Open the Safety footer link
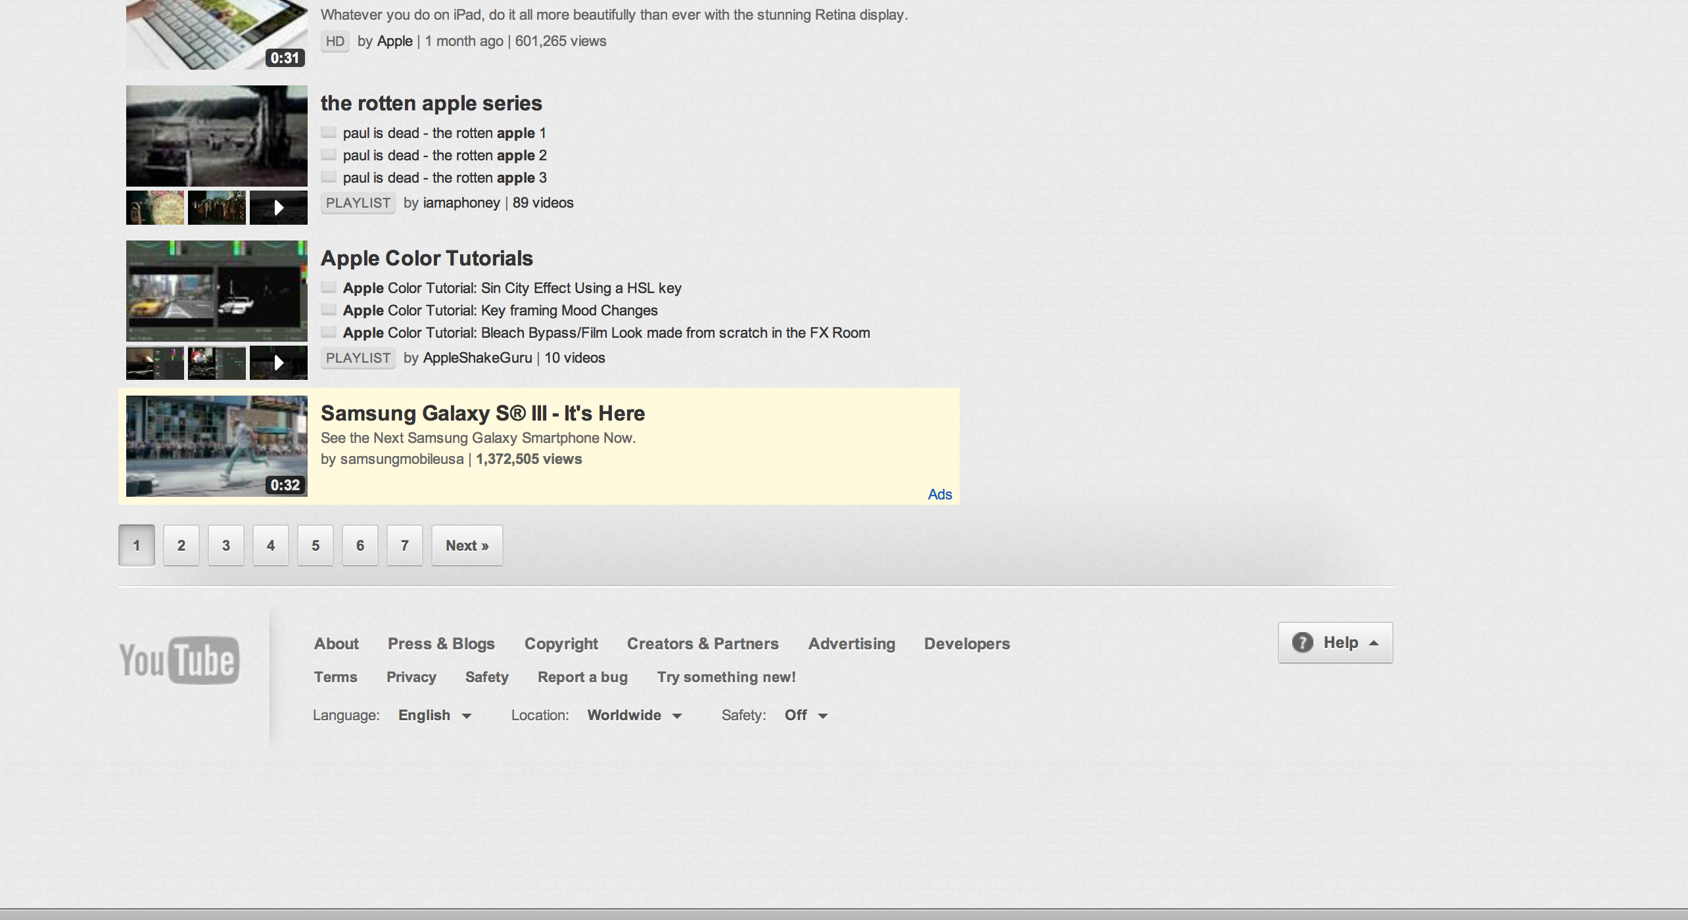The height and width of the screenshot is (920, 1688). point(487,677)
